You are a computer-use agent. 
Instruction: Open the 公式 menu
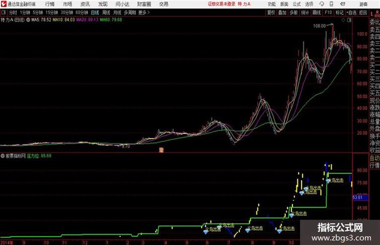pyautogui.click(x=297, y=4)
